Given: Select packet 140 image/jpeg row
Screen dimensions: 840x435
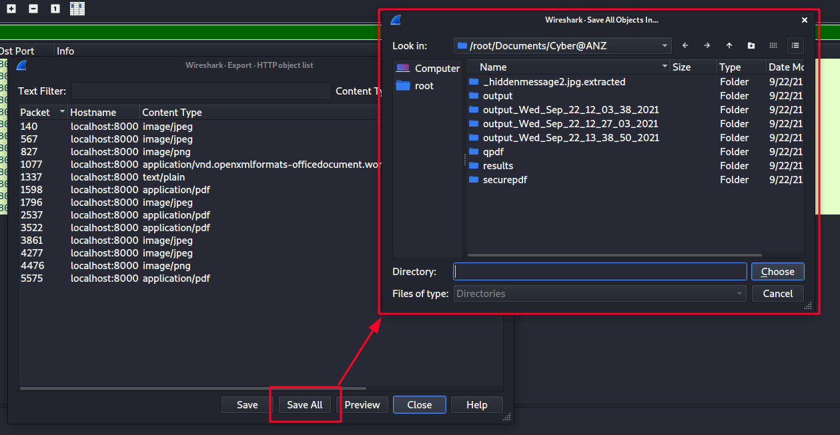Looking at the screenshot, I should [199, 126].
